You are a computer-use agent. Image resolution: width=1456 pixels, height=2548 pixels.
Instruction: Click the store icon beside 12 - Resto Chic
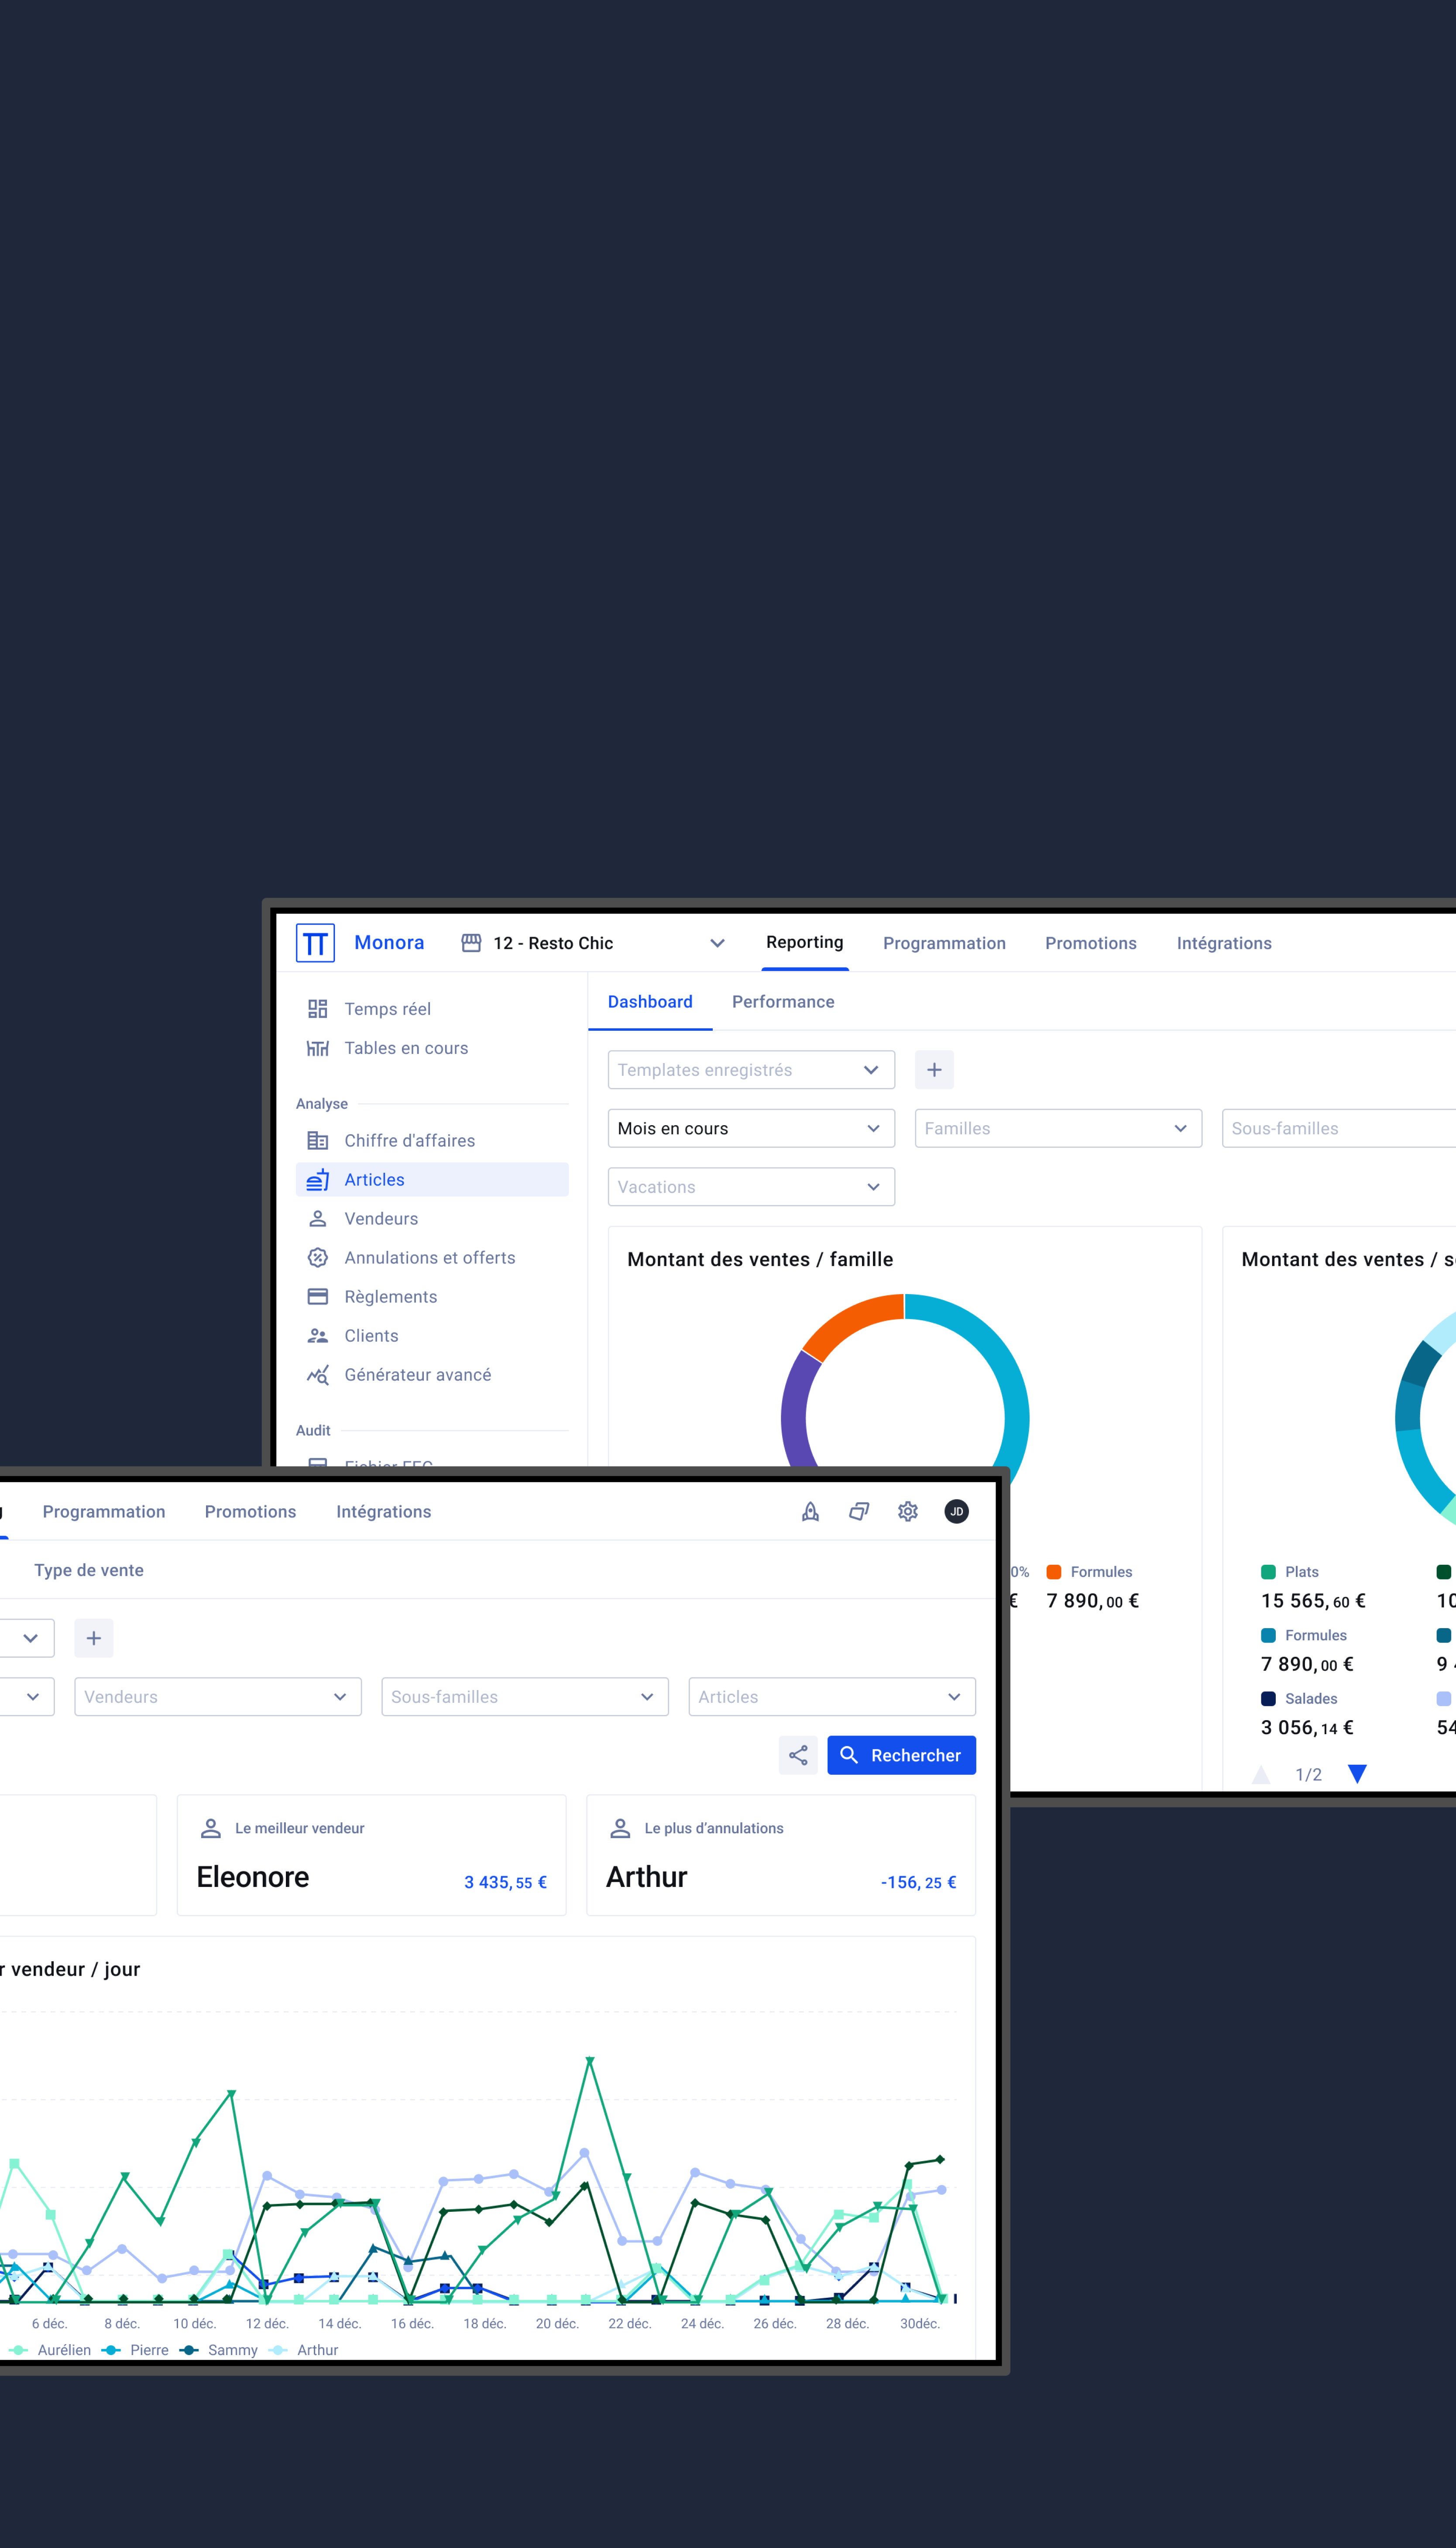point(471,943)
